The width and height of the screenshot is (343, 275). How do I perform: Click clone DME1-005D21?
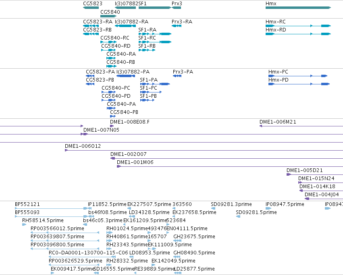[315, 174]
